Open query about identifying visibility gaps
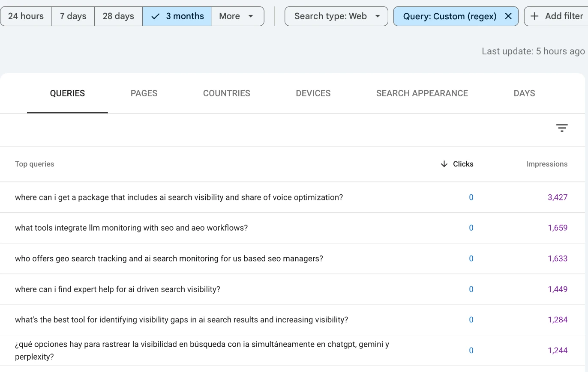 [181, 320]
